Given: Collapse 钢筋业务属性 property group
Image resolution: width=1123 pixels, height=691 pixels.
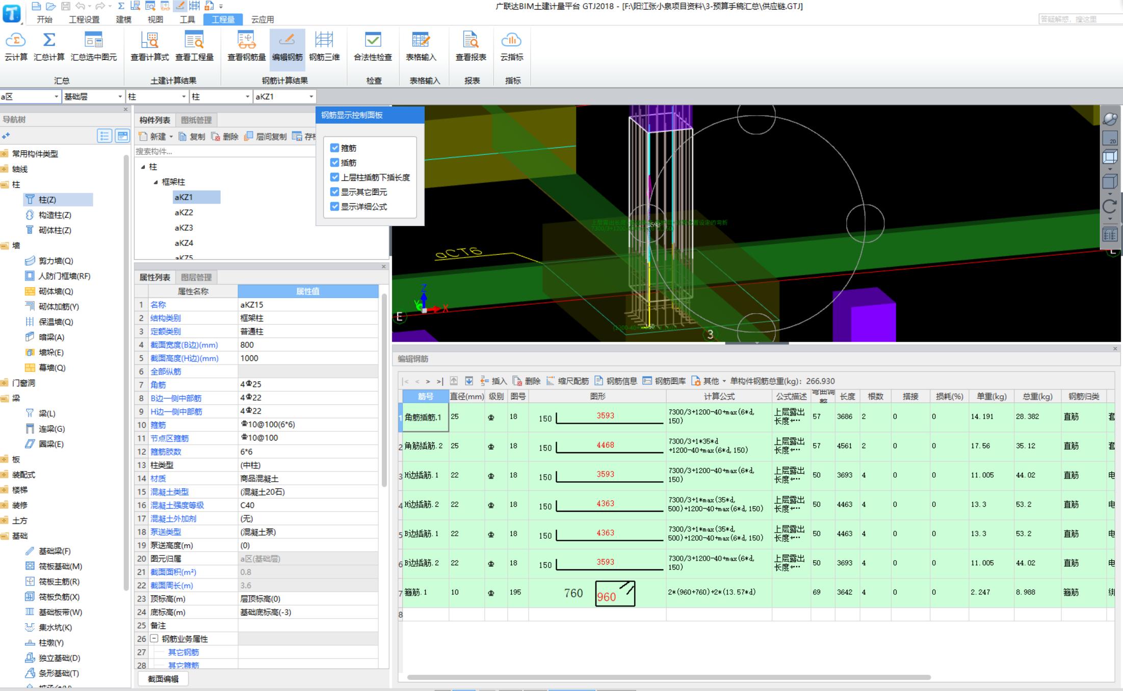Looking at the screenshot, I should [x=154, y=639].
